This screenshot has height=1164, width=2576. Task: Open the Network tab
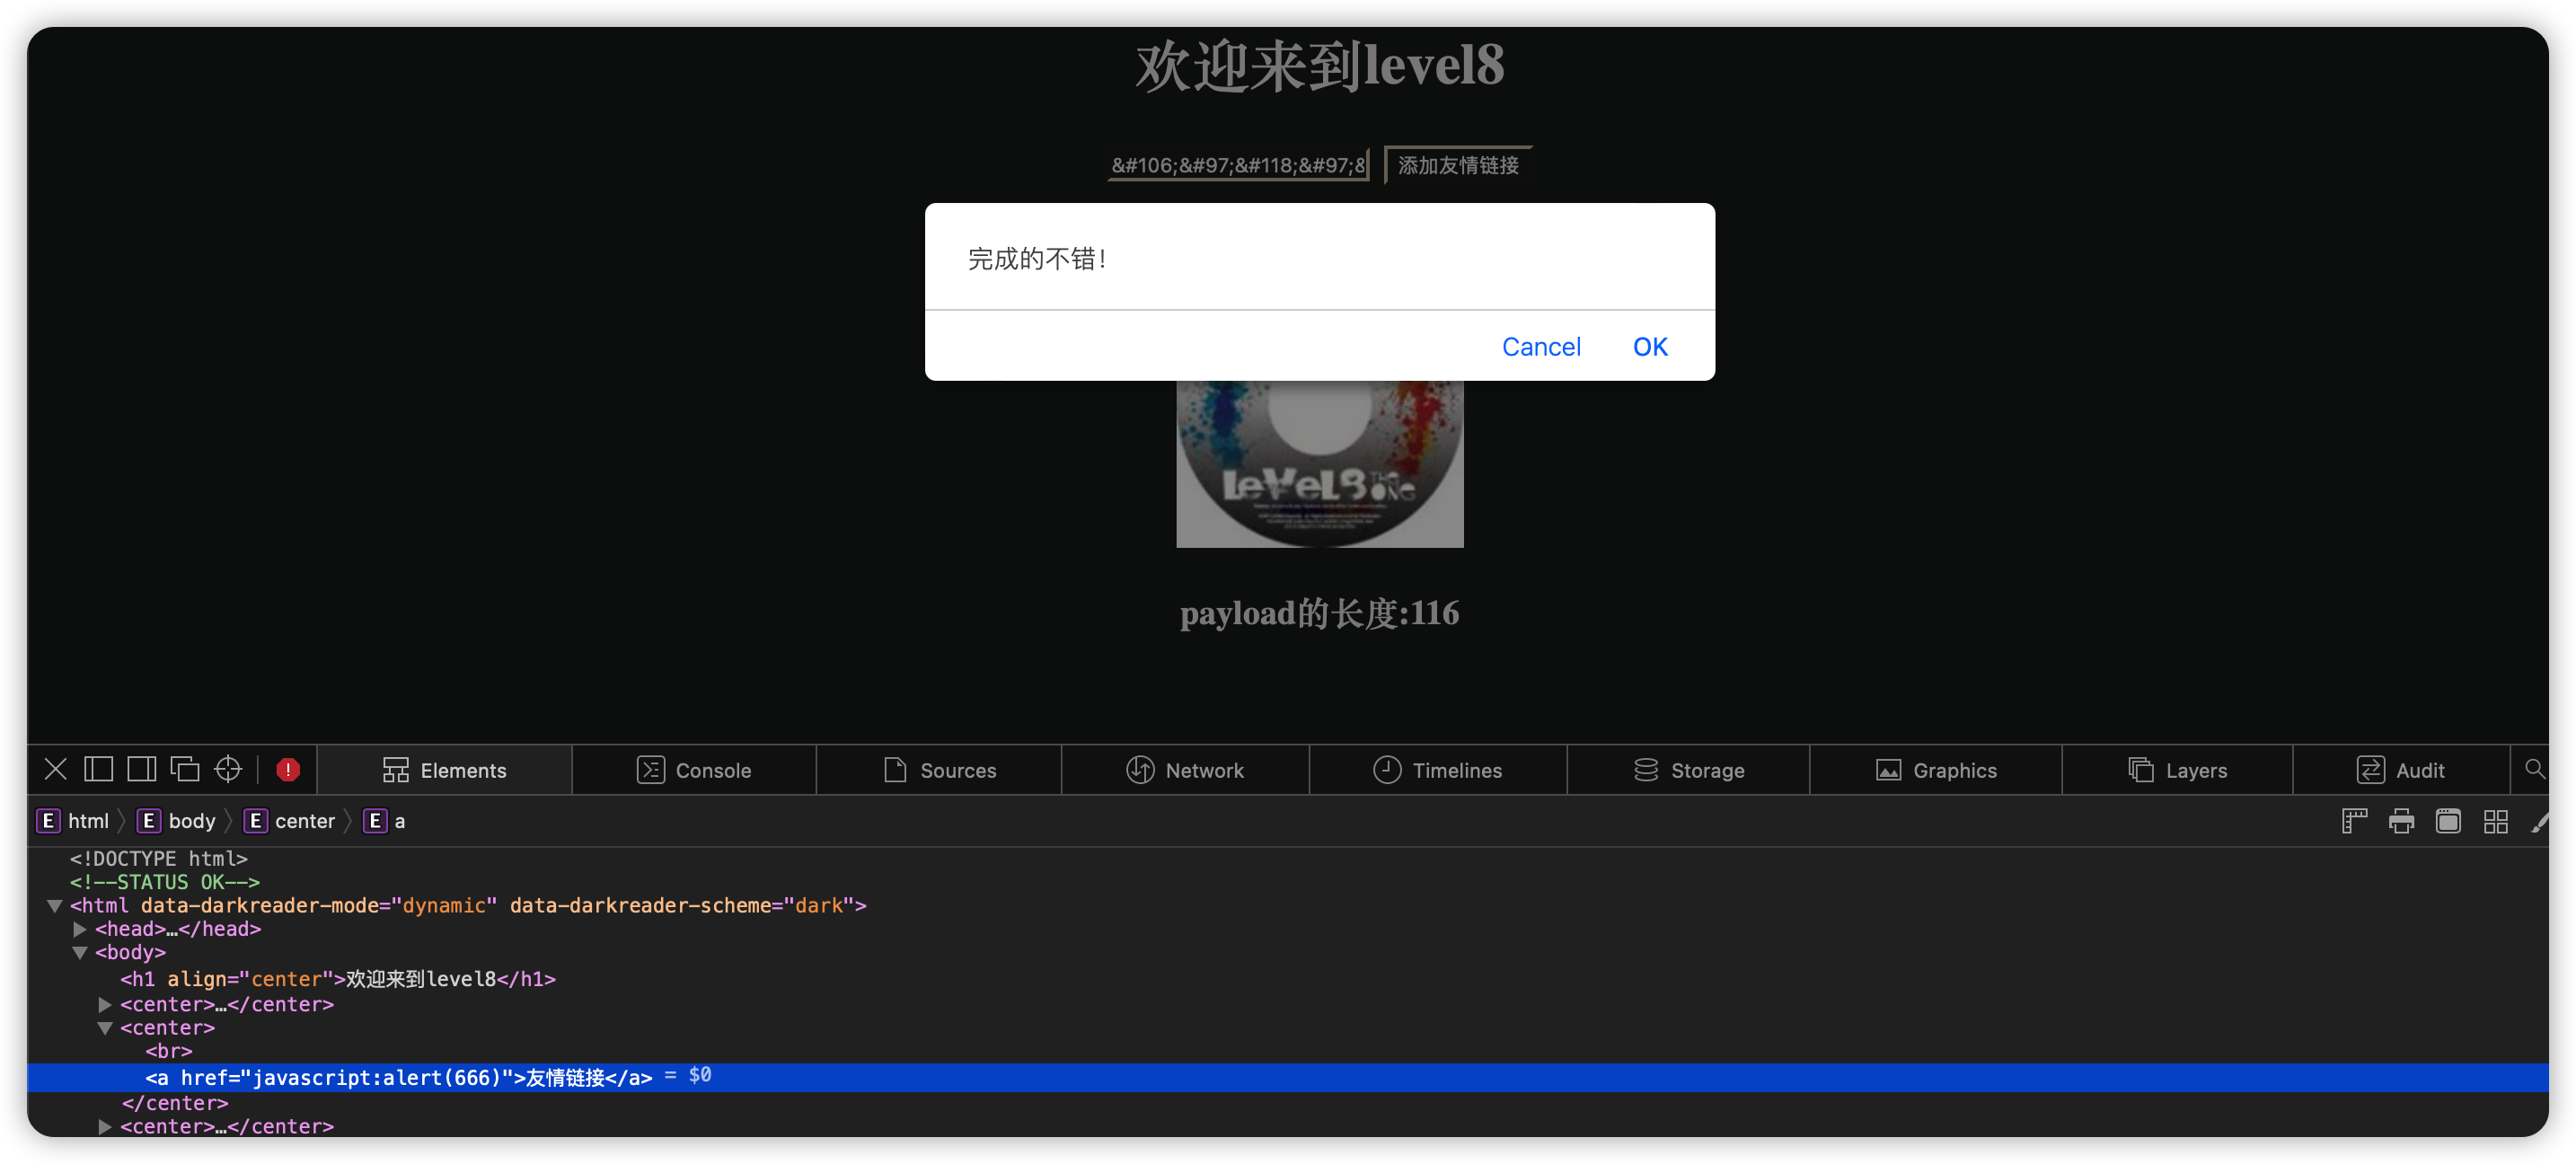[x=1185, y=770]
